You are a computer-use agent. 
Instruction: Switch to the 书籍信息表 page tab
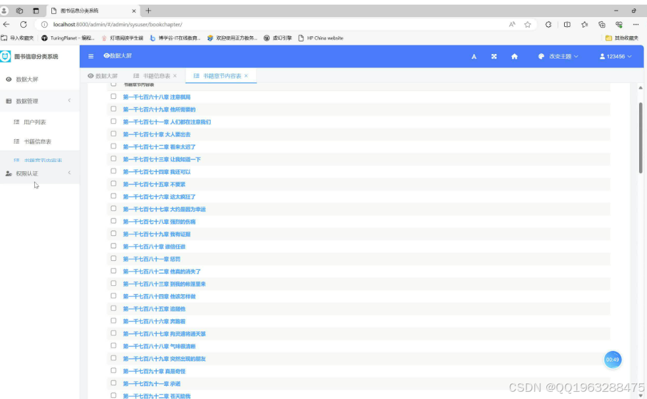(155, 76)
